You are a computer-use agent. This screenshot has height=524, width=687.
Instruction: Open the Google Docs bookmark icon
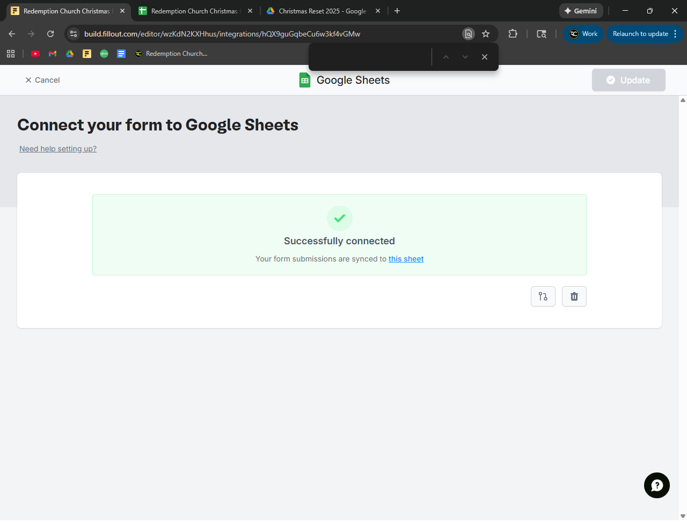click(121, 54)
